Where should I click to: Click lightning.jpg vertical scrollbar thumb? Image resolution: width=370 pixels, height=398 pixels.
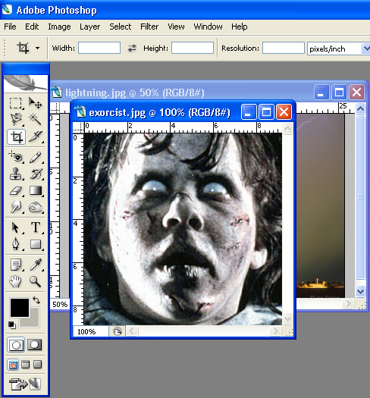point(360,197)
